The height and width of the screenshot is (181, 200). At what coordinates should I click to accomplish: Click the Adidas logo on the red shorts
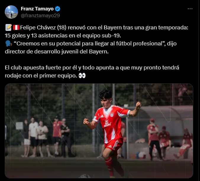click(x=109, y=146)
